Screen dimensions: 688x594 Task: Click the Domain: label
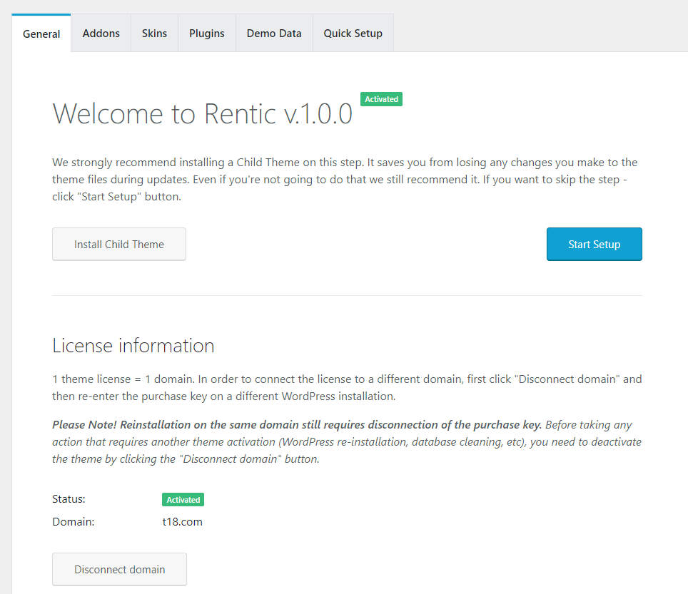point(74,522)
